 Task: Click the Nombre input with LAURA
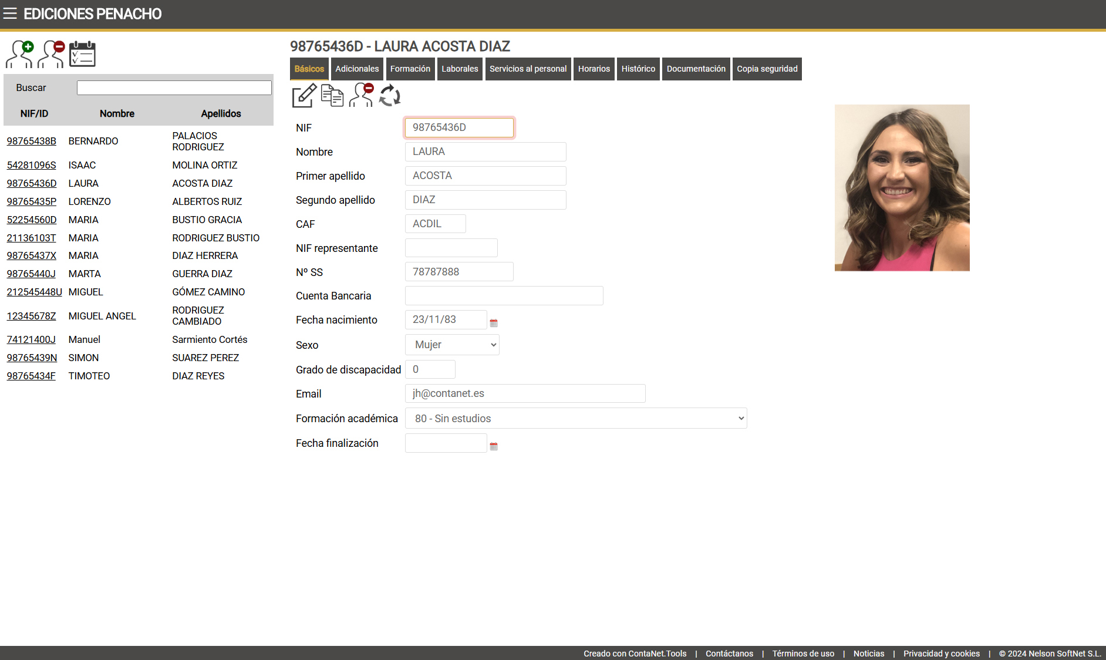(x=485, y=151)
